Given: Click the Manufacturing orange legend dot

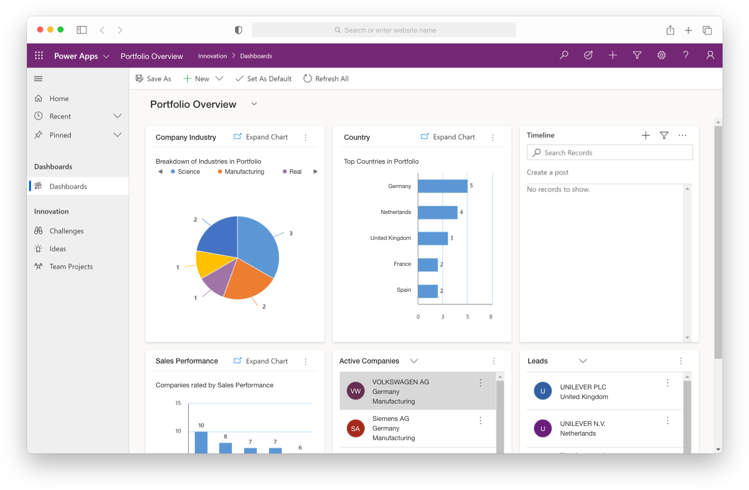Looking at the screenshot, I should [220, 172].
